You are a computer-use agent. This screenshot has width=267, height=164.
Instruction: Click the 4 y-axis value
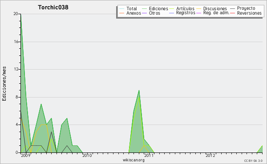click(17, 125)
